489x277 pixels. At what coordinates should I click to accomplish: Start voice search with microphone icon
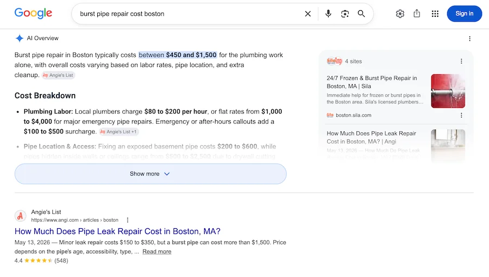coord(328,14)
